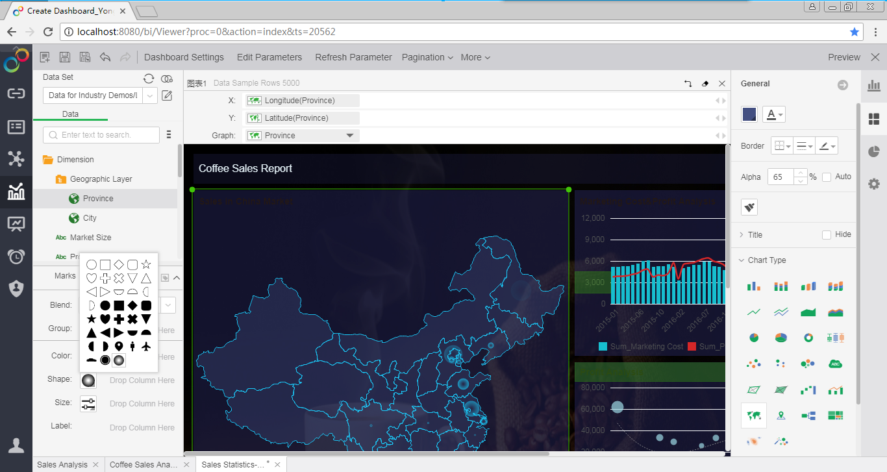The height and width of the screenshot is (472, 887).
Task: Click Refresh Parameter
Action: click(353, 57)
